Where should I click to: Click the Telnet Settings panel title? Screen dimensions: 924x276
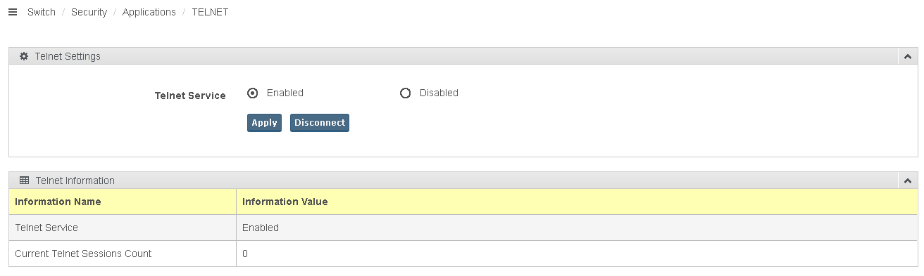(68, 56)
